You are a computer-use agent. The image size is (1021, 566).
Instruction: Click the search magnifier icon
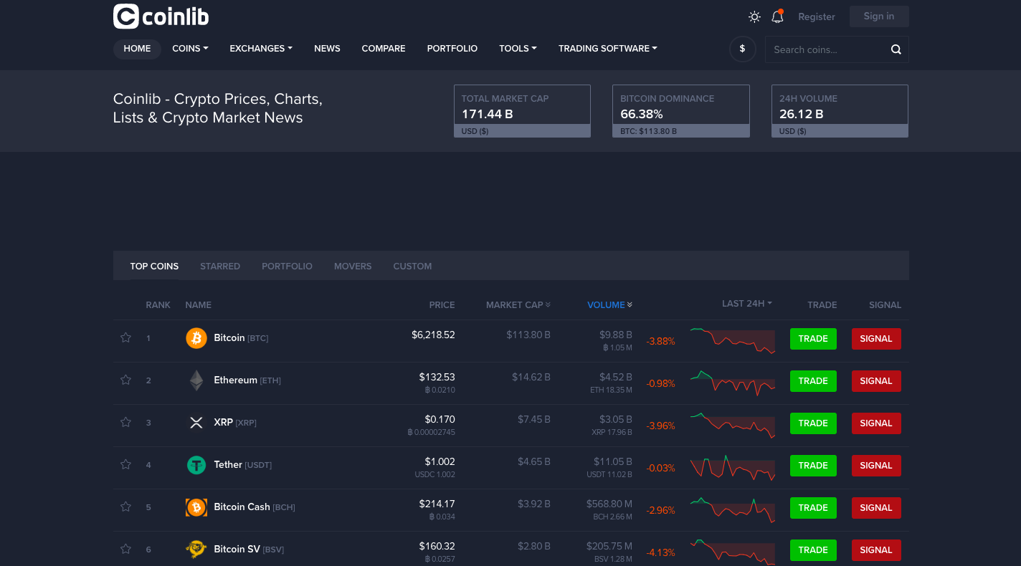click(896, 49)
